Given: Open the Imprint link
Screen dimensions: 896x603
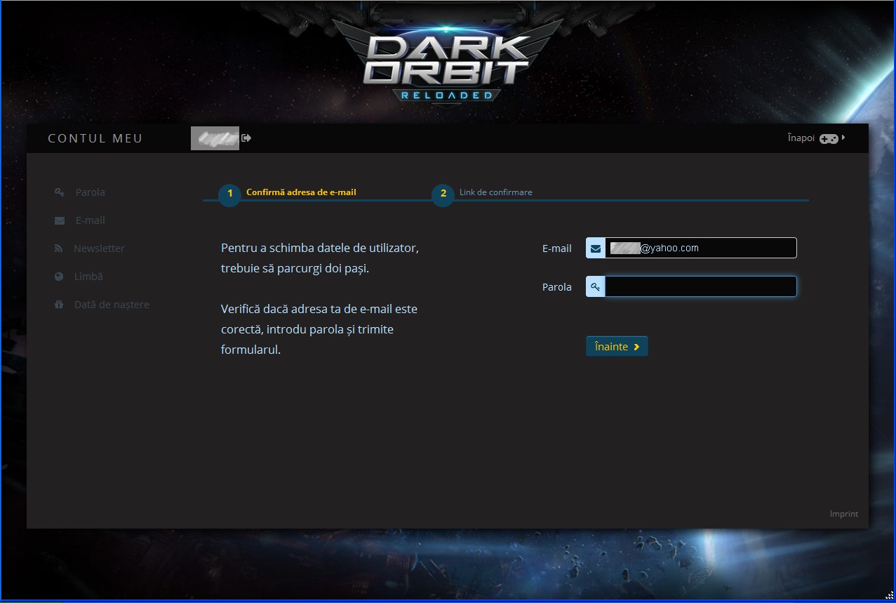Looking at the screenshot, I should [x=843, y=514].
